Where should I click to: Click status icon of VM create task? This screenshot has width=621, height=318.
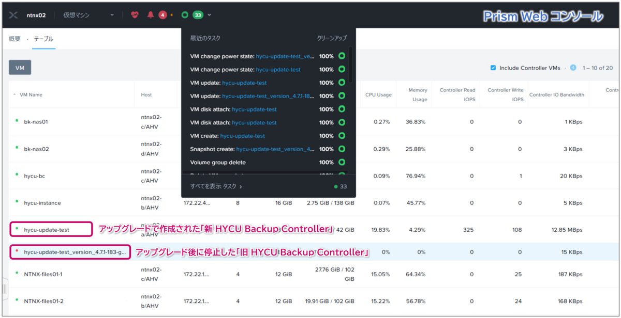click(x=342, y=136)
